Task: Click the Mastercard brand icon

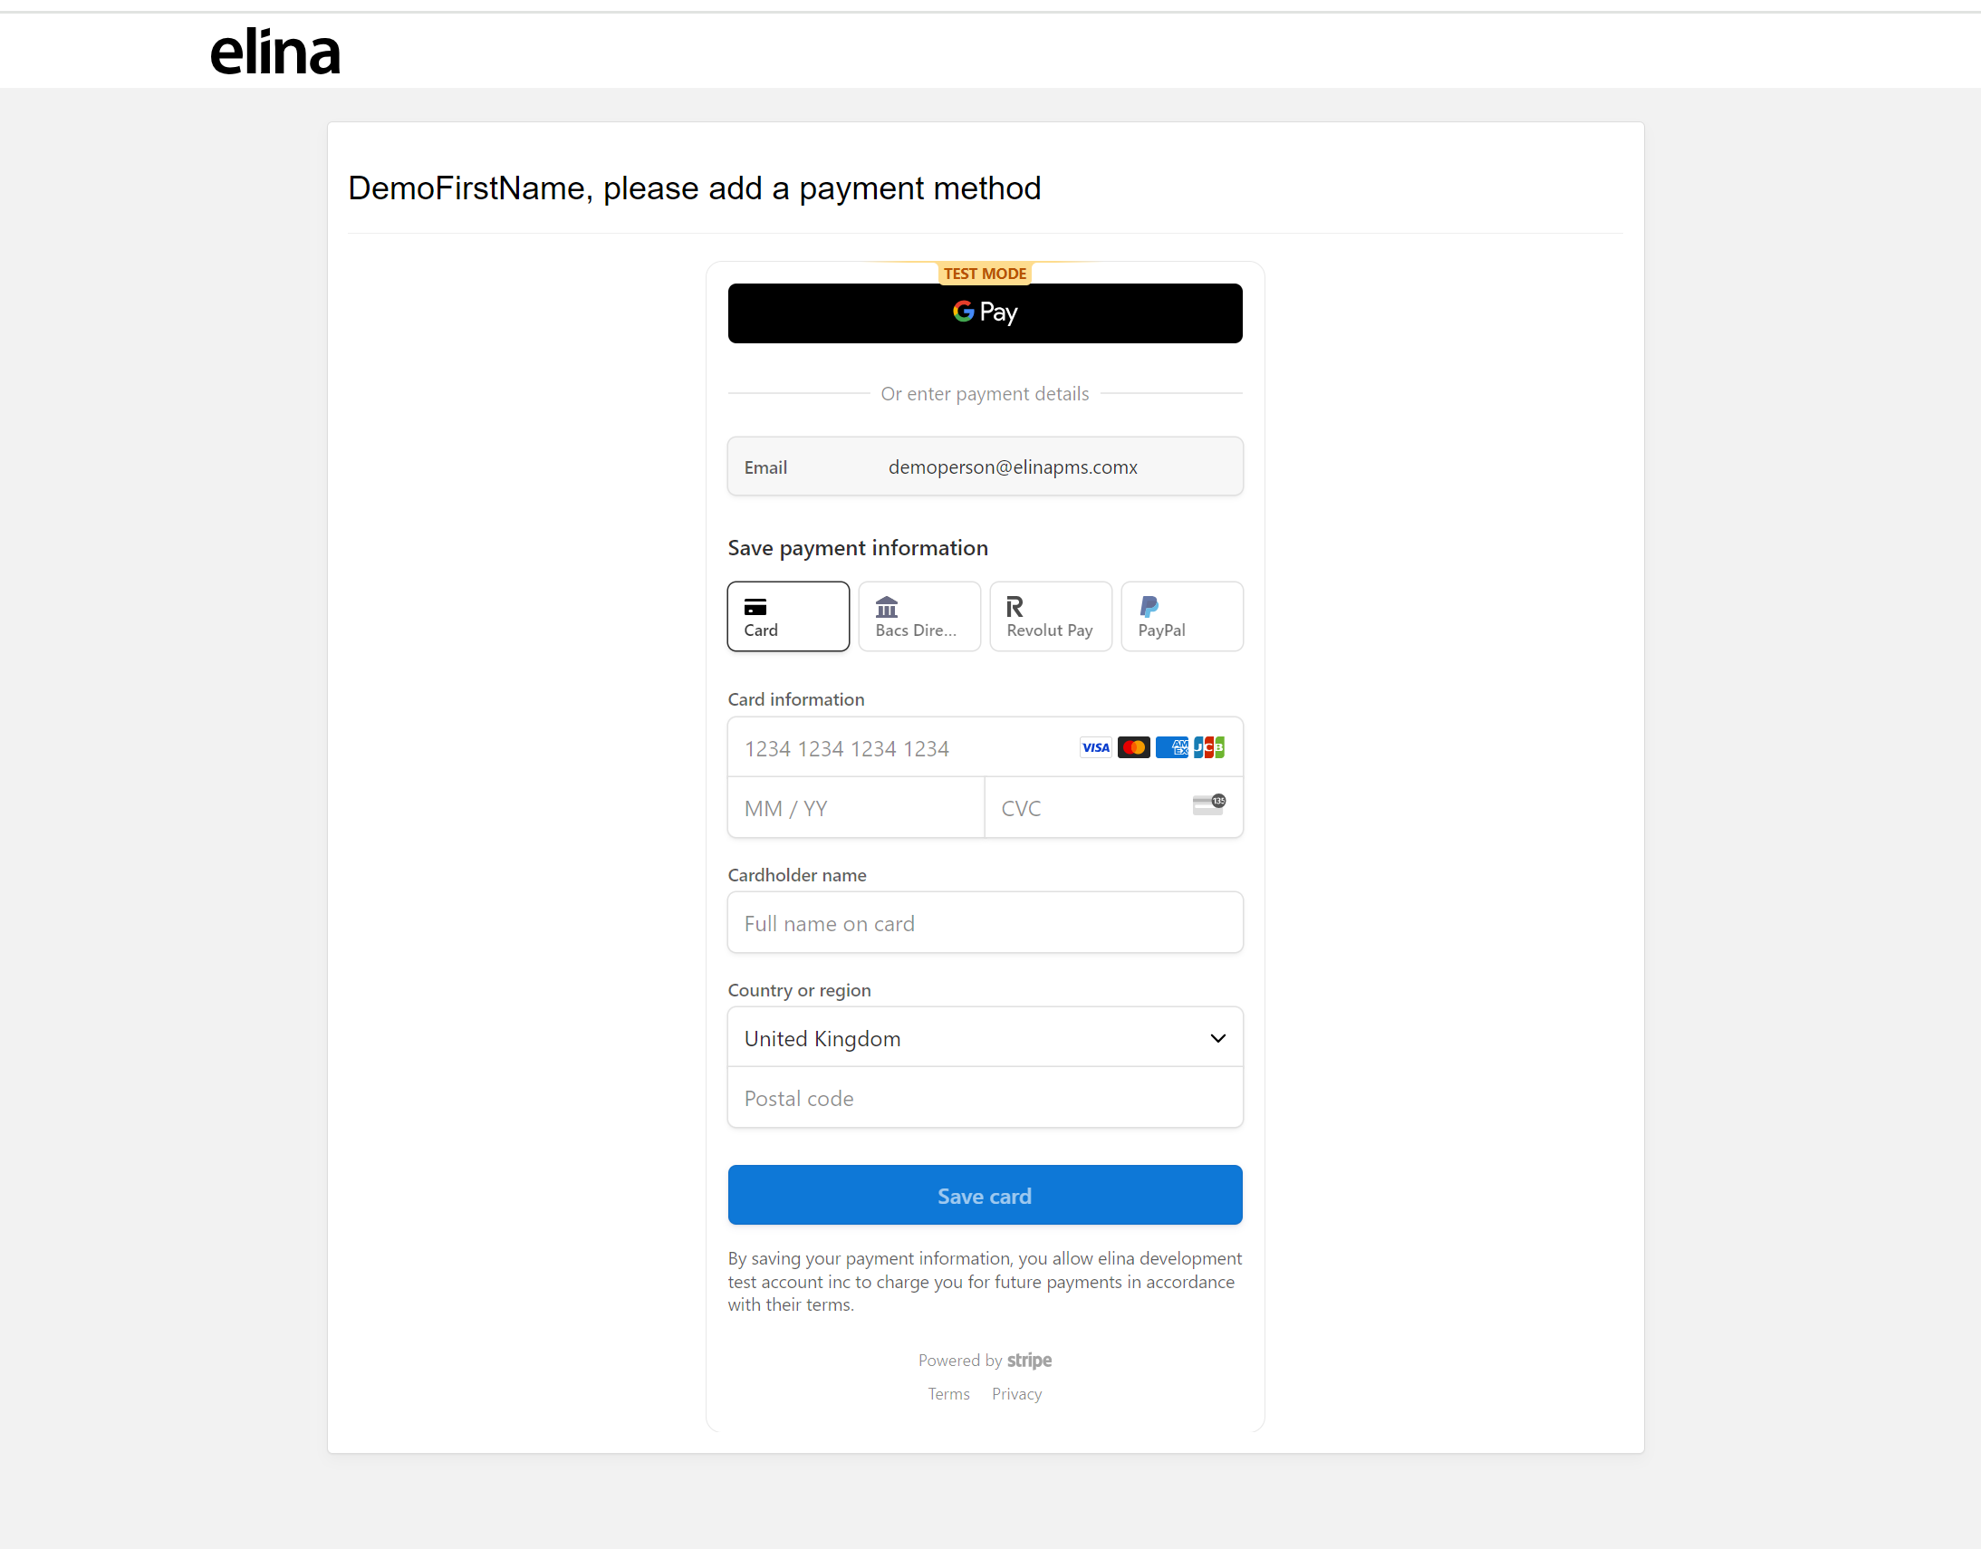Action: tap(1134, 747)
